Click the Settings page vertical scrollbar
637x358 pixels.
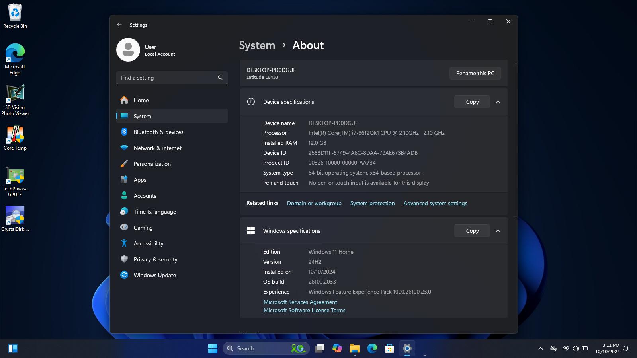tap(516, 140)
